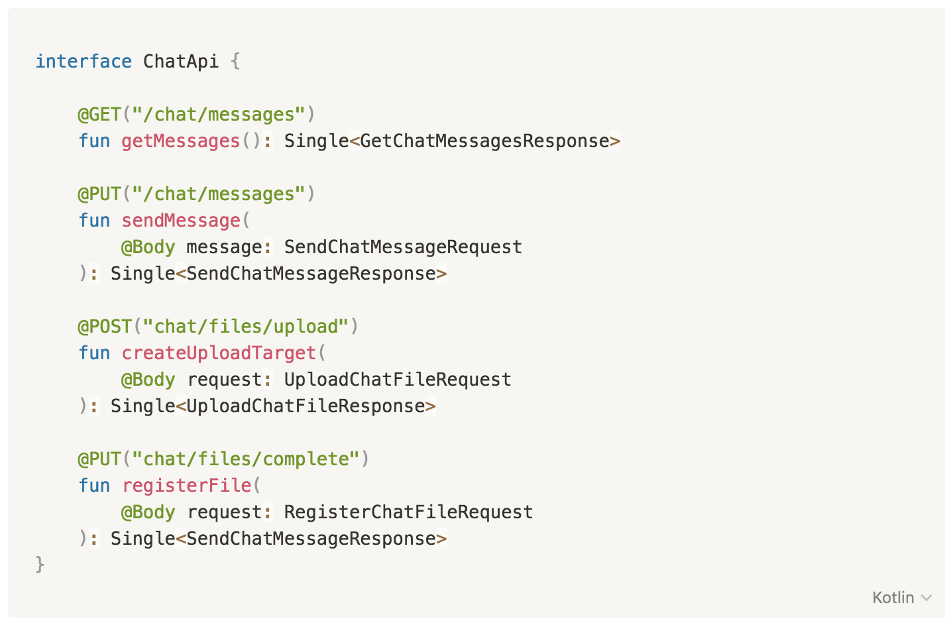Open the Kotlin language dropdown

[x=901, y=597]
